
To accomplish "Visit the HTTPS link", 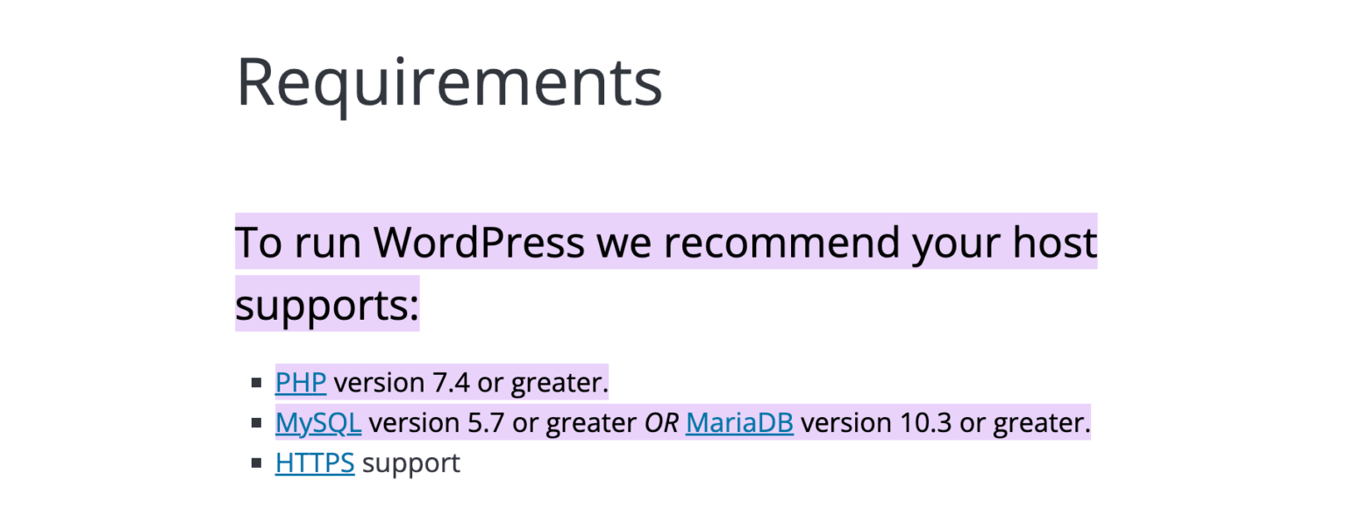I will [314, 463].
